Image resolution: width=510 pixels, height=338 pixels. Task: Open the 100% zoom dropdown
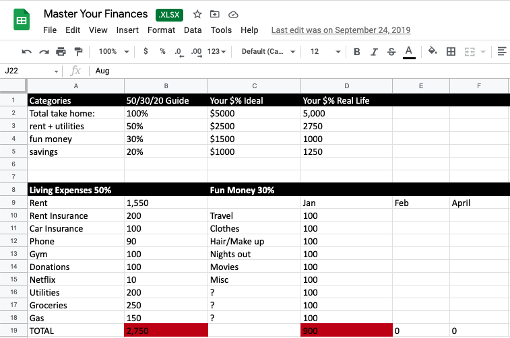(114, 51)
